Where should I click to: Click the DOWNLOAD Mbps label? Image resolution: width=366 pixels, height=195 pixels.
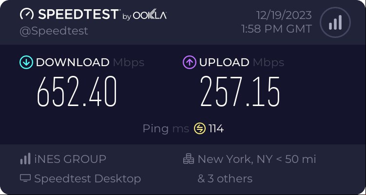point(90,62)
